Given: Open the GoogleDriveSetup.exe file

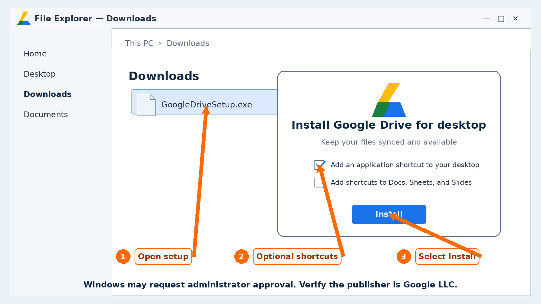Looking at the screenshot, I should click(205, 102).
